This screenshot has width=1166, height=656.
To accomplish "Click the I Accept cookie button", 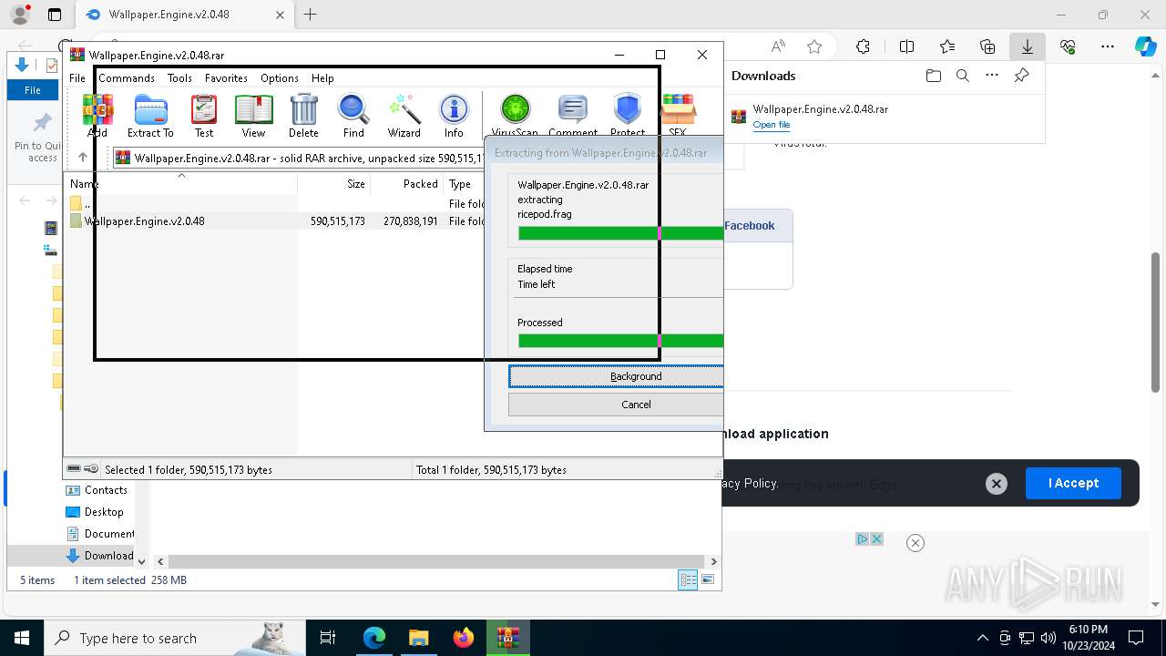I will point(1073,483).
